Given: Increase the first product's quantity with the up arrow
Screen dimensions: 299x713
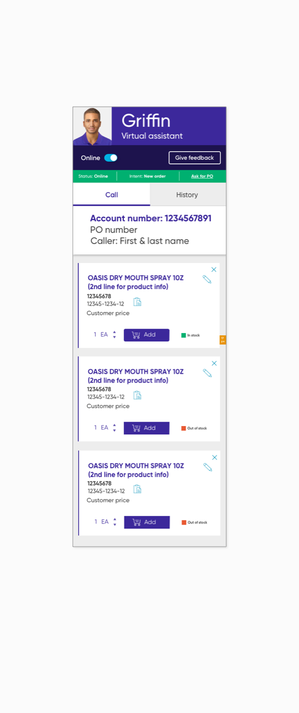Looking at the screenshot, I should pos(114,332).
